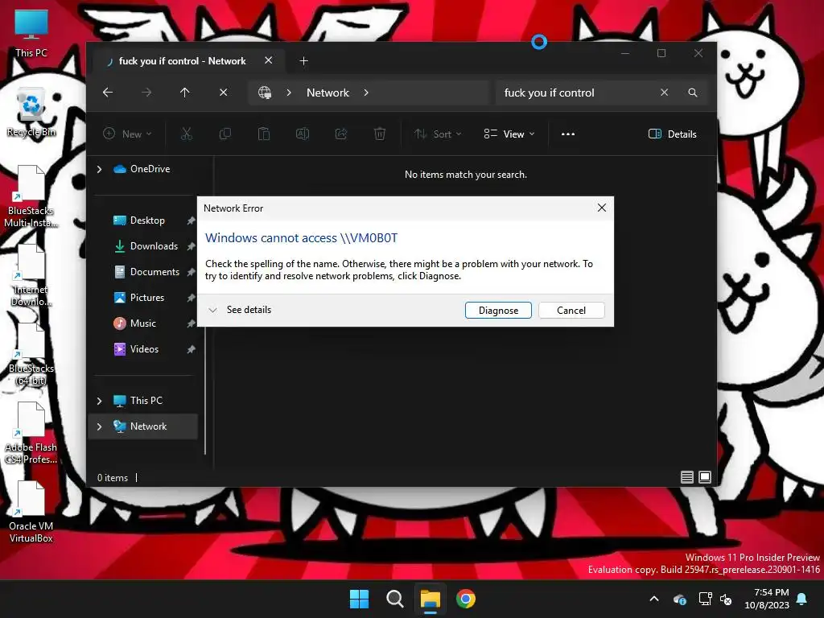Open the Recycle Bin desktop icon

[31, 113]
